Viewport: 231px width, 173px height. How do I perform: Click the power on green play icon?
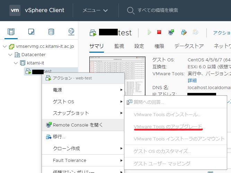tap(149, 32)
